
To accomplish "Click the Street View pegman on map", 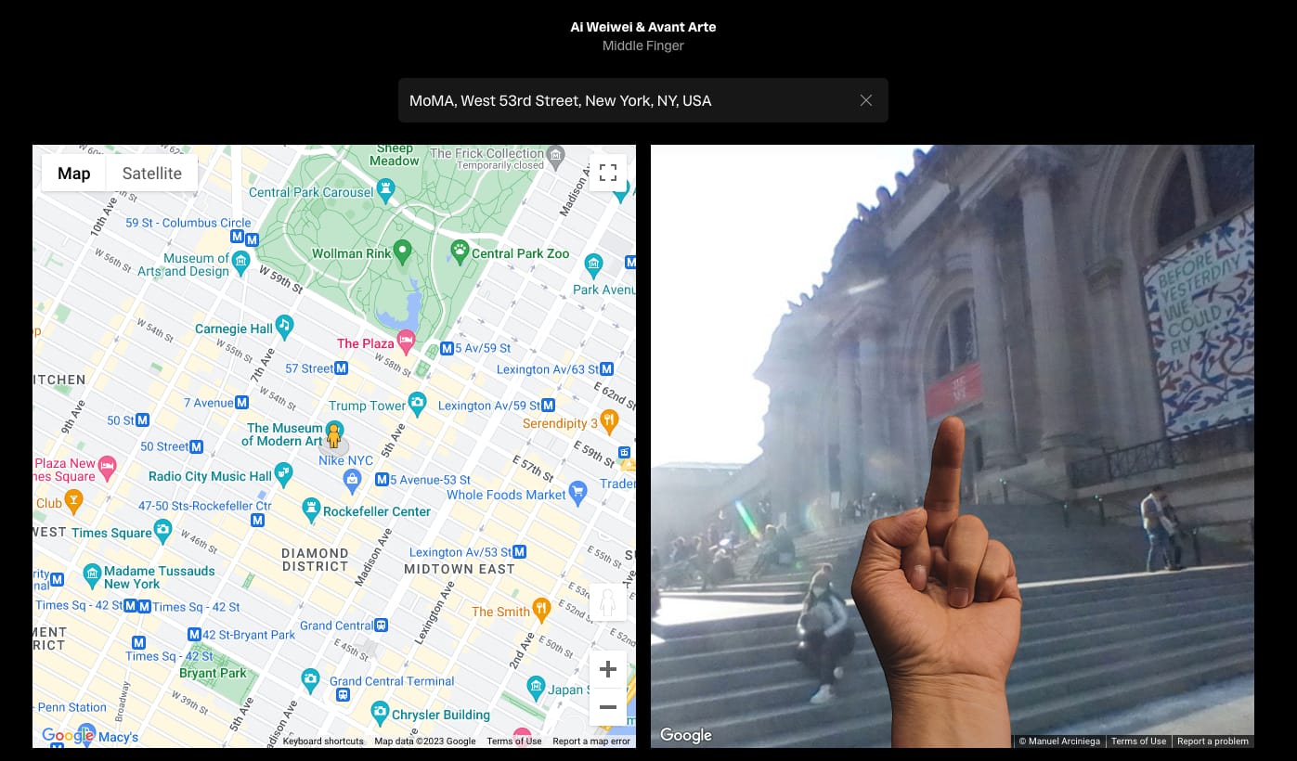I will point(334,434).
